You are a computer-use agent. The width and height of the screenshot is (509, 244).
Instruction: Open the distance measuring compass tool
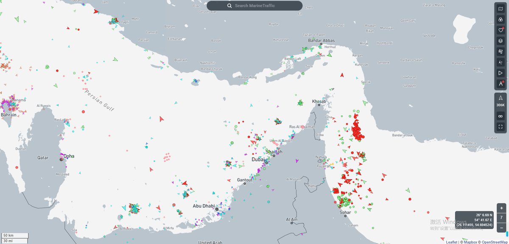point(501,84)
